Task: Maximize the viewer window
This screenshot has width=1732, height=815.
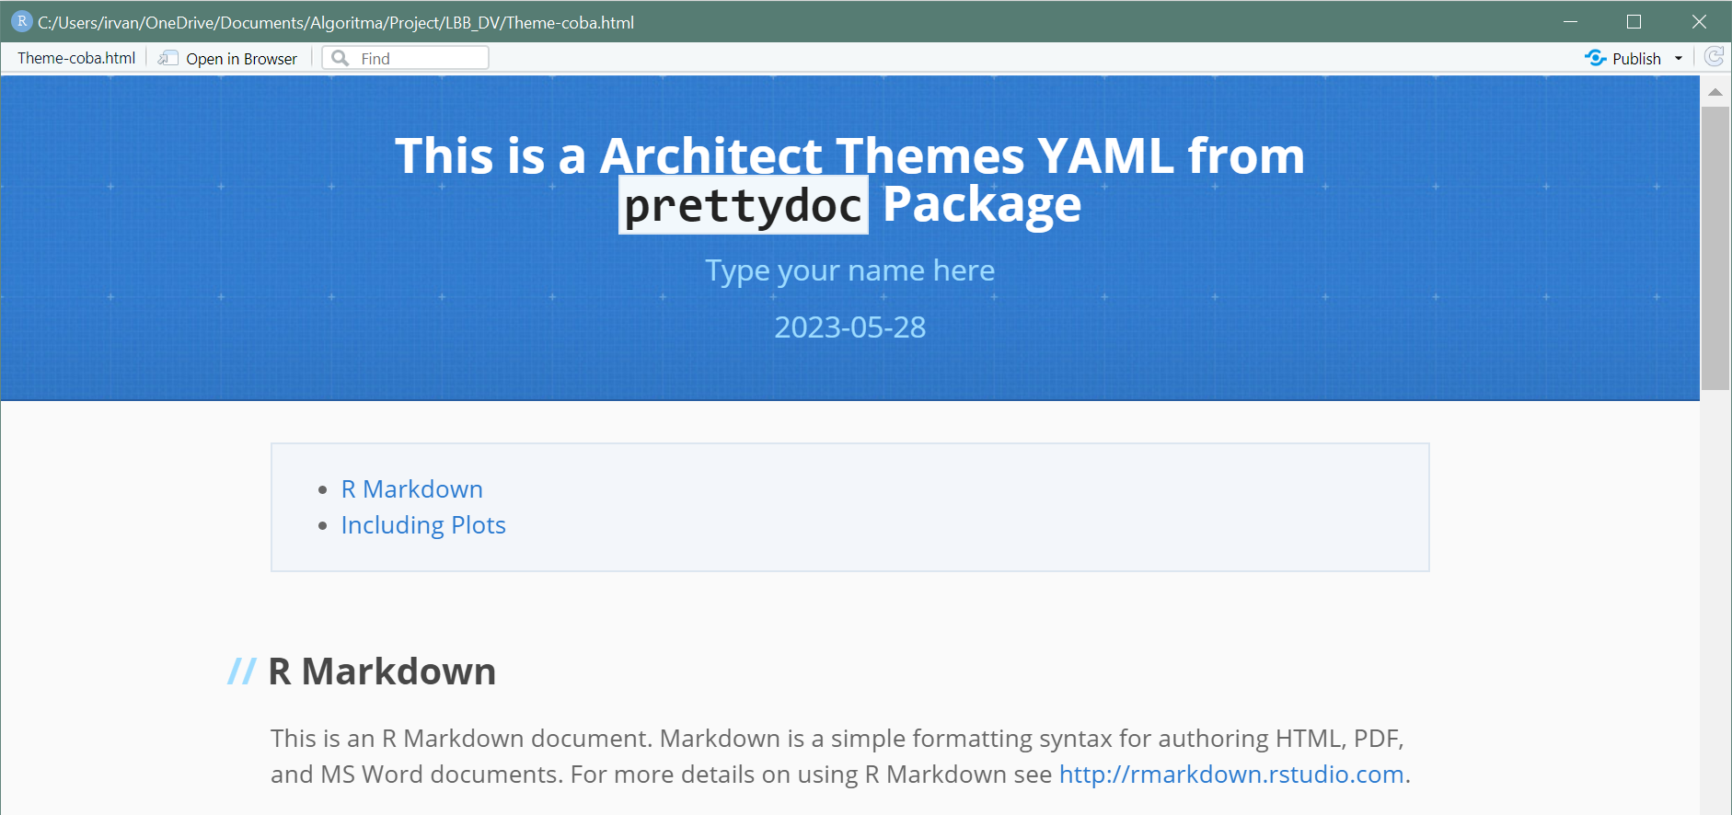Action: 1634,21
